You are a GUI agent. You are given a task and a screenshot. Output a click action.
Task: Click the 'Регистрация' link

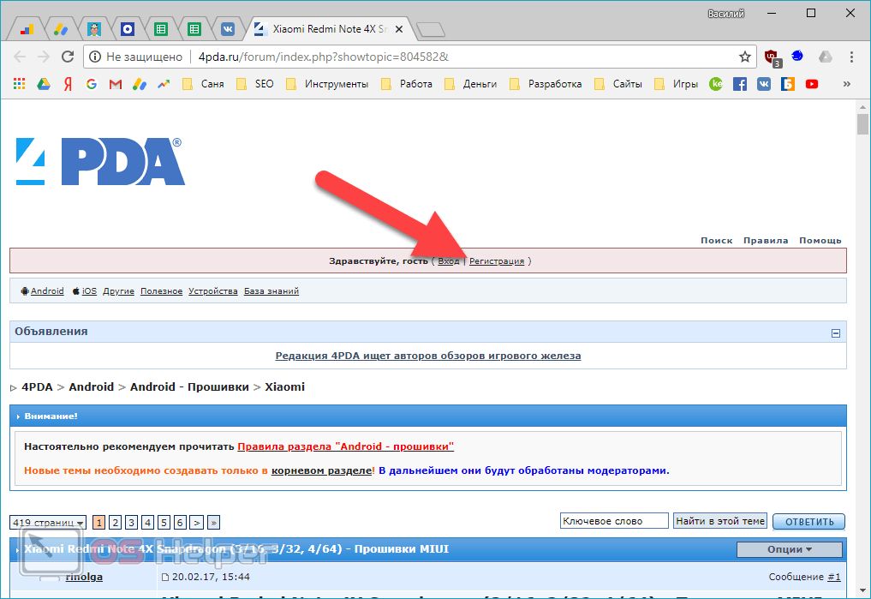tap(497, 261)
